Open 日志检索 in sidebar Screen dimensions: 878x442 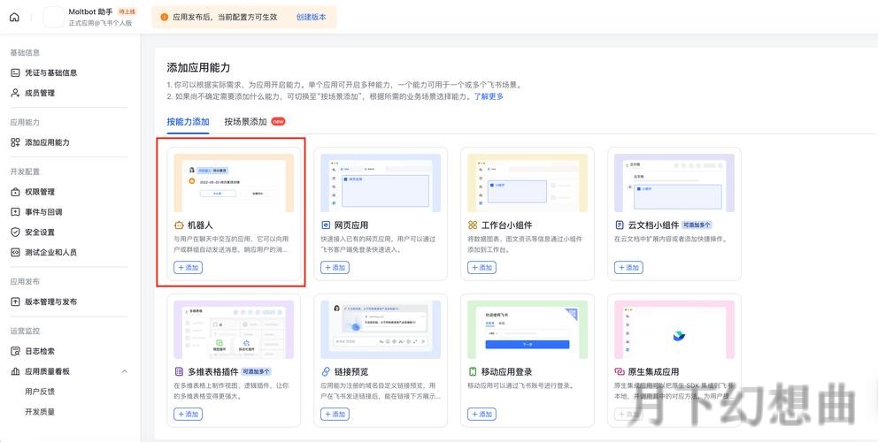[40, 351]
